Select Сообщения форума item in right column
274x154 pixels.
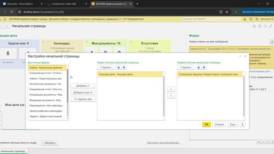pyautogui.click(x=210, y=74)
